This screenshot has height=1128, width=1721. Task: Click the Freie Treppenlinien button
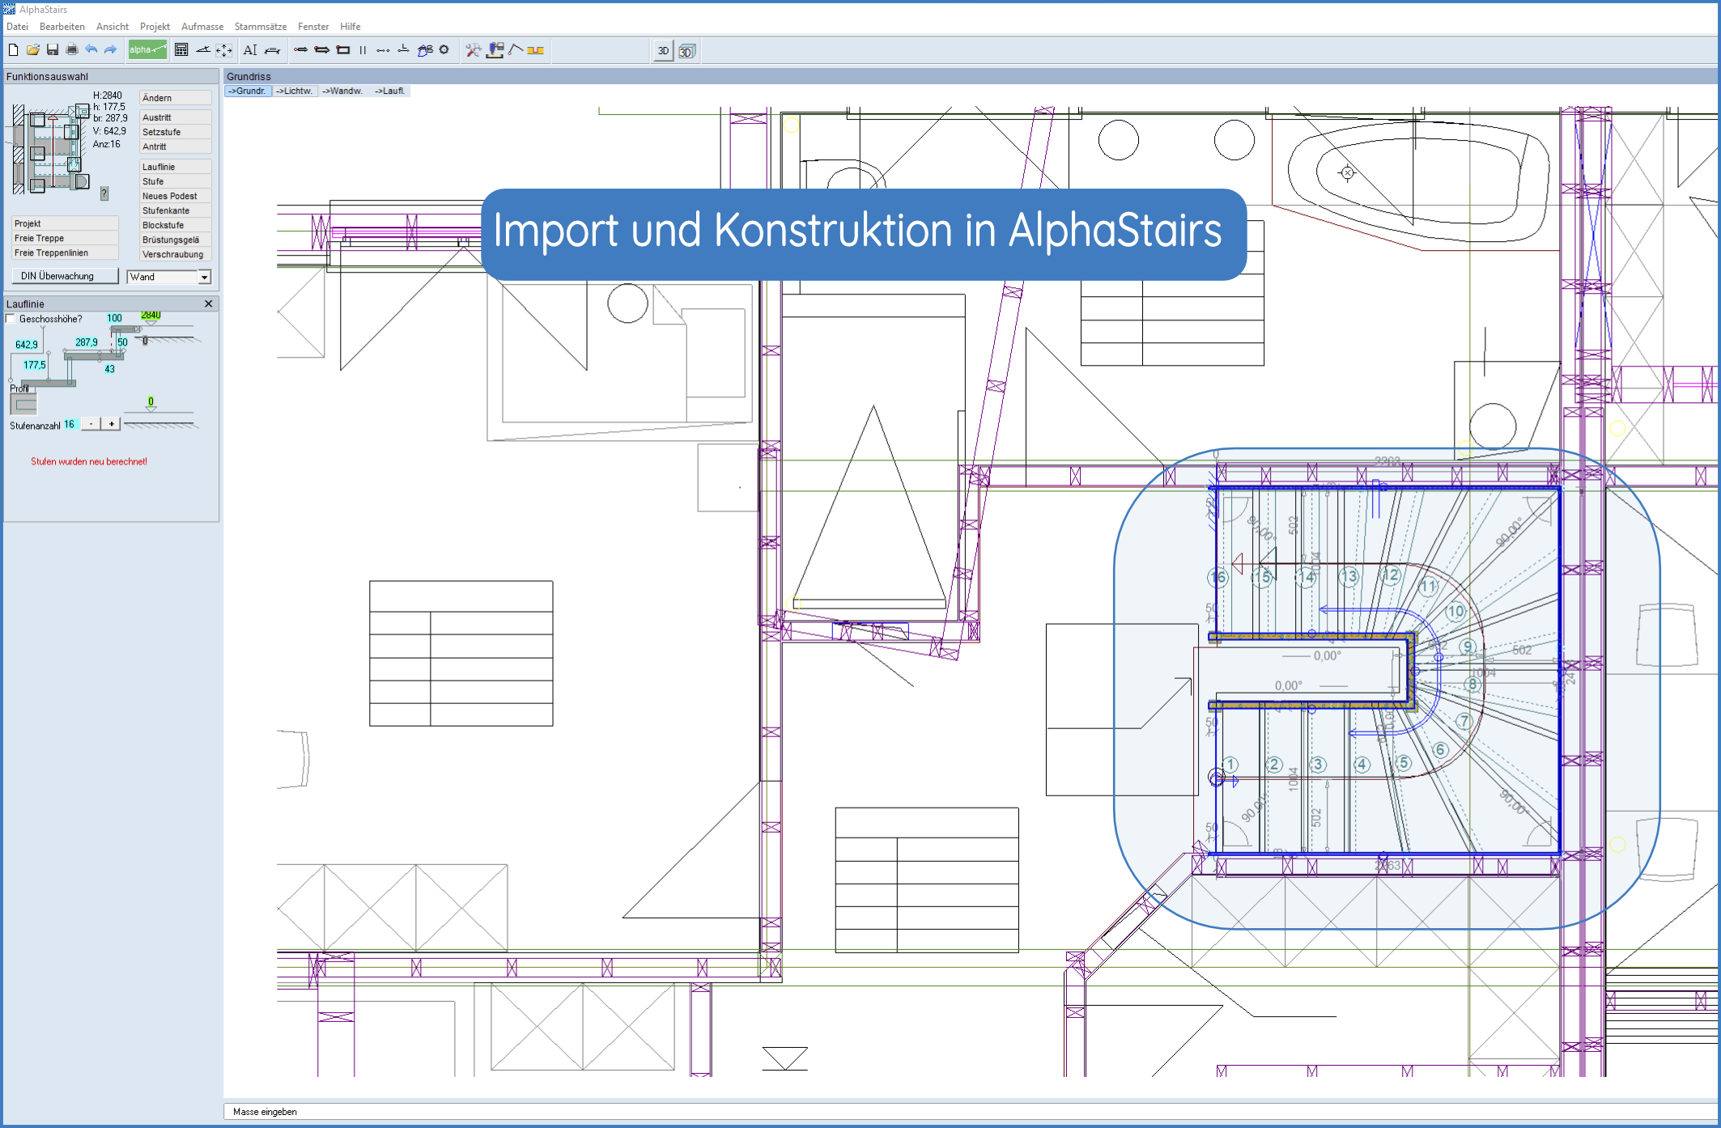[x=65, y=252]
